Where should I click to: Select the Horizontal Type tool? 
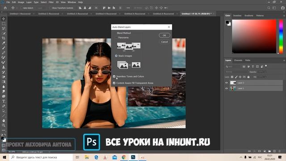pyautogui.click(x=4, y=101)
